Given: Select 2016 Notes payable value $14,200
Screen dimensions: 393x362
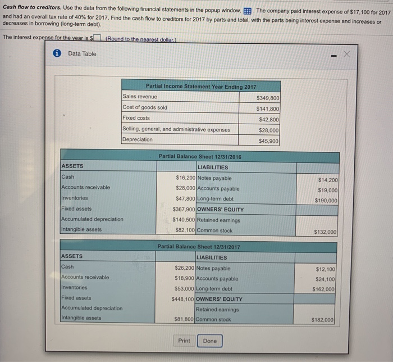Looking at the screenshot, I should point(328,180).
